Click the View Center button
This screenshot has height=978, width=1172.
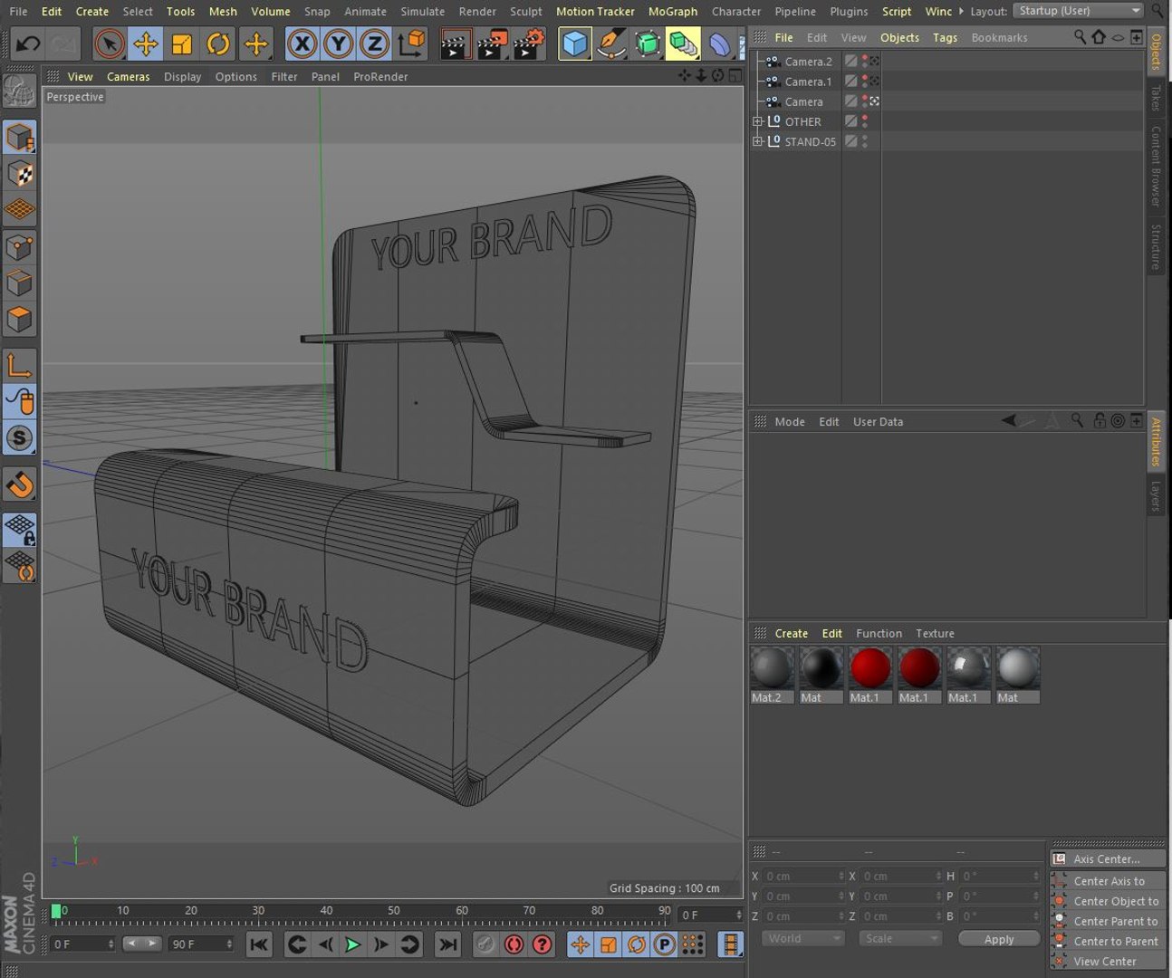(1109, 962)
